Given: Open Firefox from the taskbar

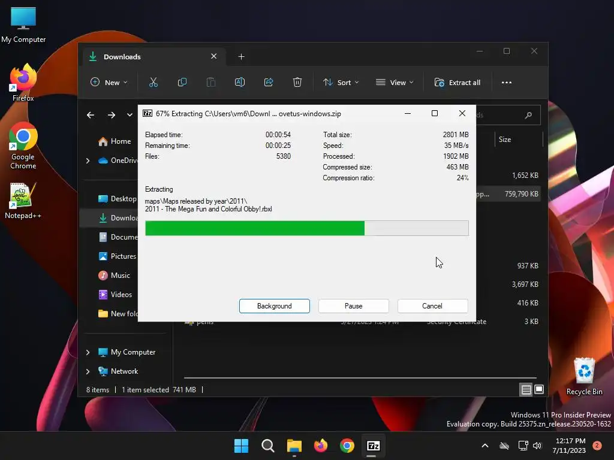Looking at the screenshot, I should click(321, 446).
